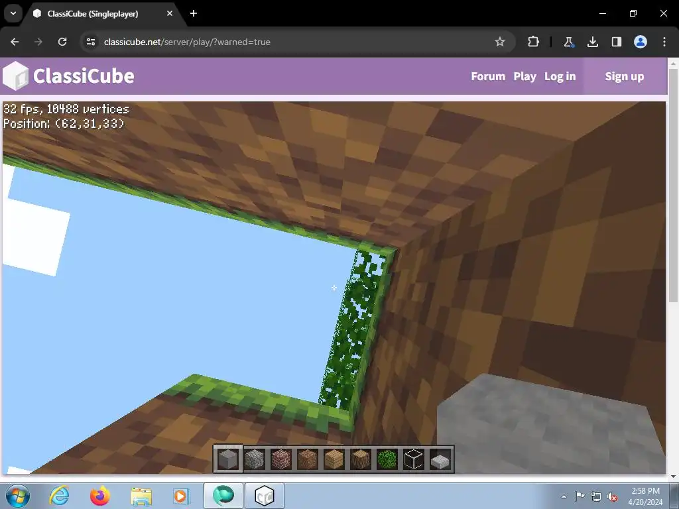Viewport: 679px width, 509px height.
Task: Expand the tab search dropdown
Action: coord(13,13)
